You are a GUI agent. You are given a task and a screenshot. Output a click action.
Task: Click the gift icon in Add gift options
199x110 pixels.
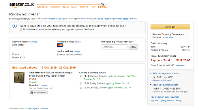coord(31,92)
